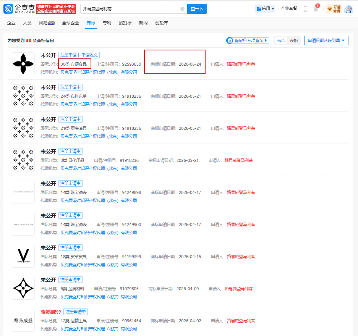Open the V logo trademark thumbnail
This screenshot has width=358, height=336.
pos(23,256)
